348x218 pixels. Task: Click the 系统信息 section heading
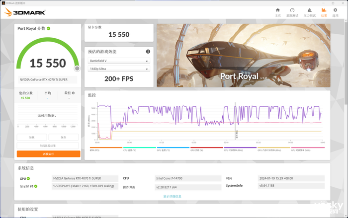click(x=26, y=168)
